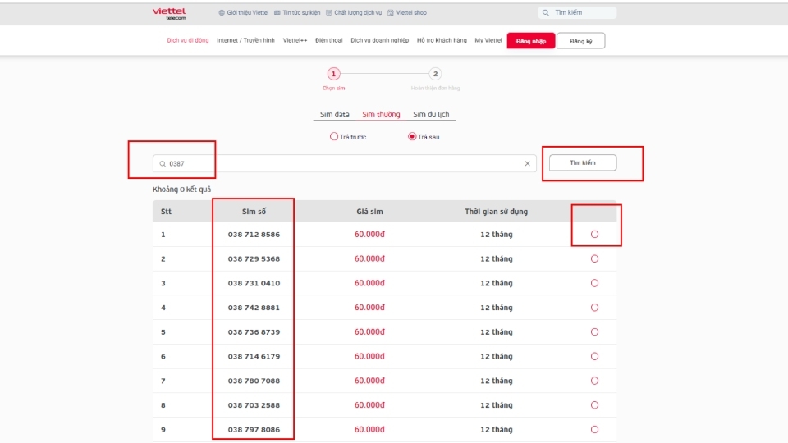Click the top Tìm kiếm search field
The height and width of the screenshot is (443, 788).
click(577, 12)
